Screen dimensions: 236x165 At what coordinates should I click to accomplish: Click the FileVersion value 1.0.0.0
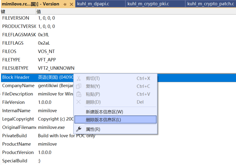45,102
